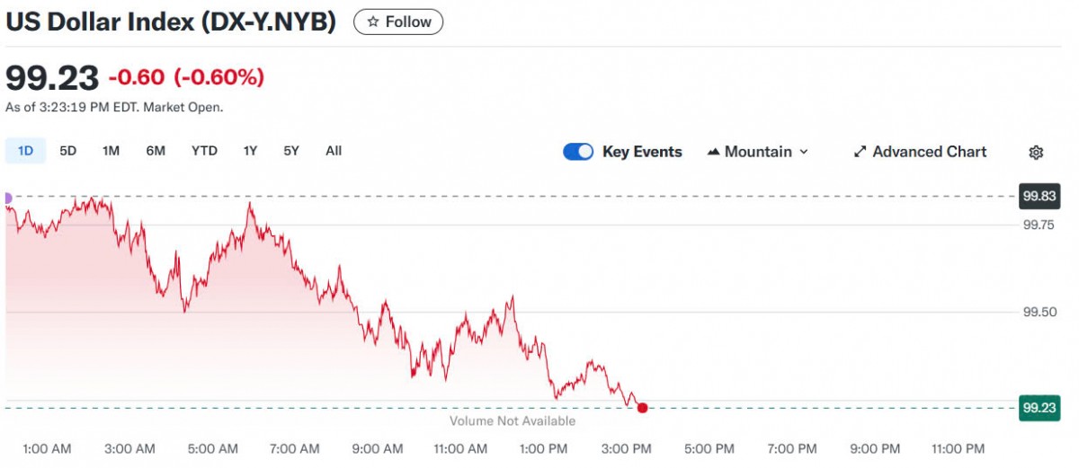This screenshot has width=1079, height=468.
Task: Switch chart to 1Y range
Action: (x=250, y=151)
